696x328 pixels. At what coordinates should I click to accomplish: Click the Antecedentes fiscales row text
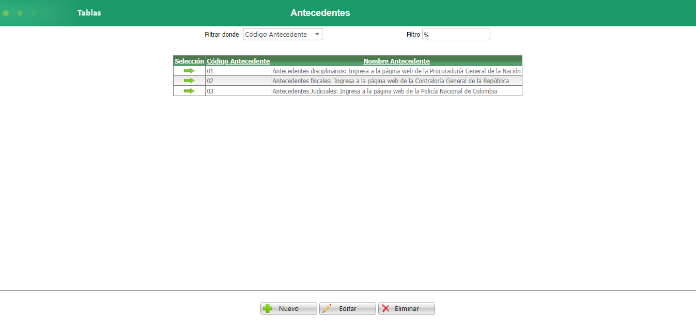(391, 81)
